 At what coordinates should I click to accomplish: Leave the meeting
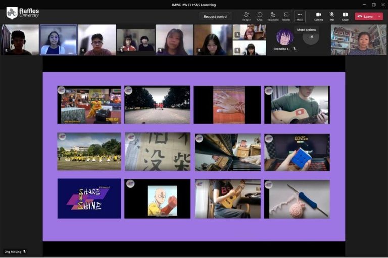pyautogui.click(x=365, y=16)
